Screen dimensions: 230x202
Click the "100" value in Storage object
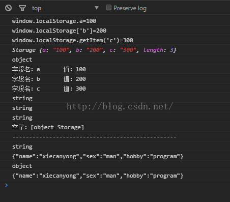[x=61, y=50]
